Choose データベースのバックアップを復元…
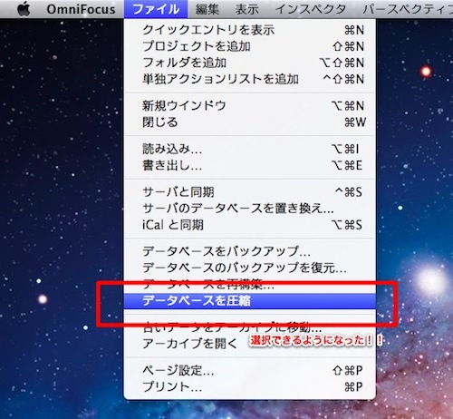Image resolution: width=453 pixels, height=419 pixels. click(250, 268)
